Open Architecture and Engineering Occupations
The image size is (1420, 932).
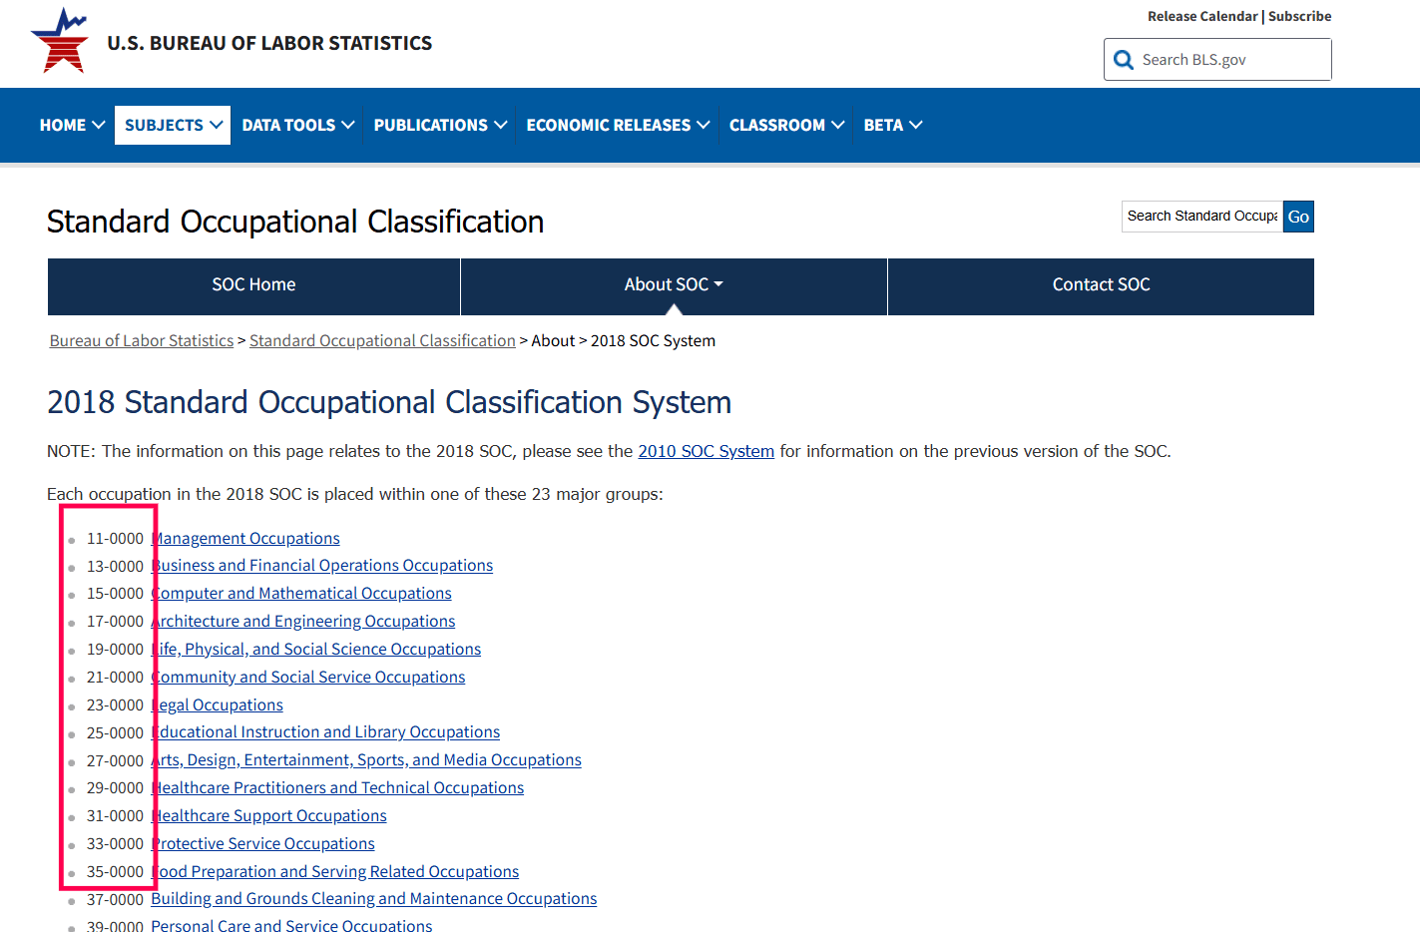303,622
